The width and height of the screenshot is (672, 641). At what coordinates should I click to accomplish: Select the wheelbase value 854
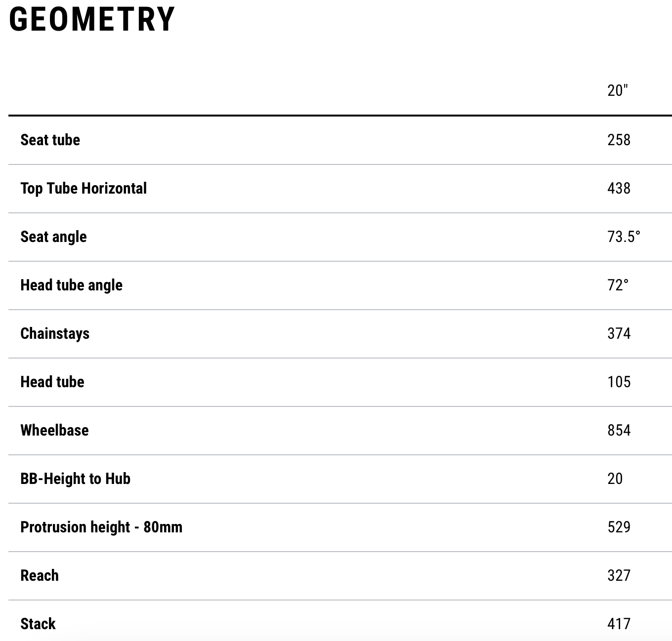pyautogui.click(x=619, y=430)
